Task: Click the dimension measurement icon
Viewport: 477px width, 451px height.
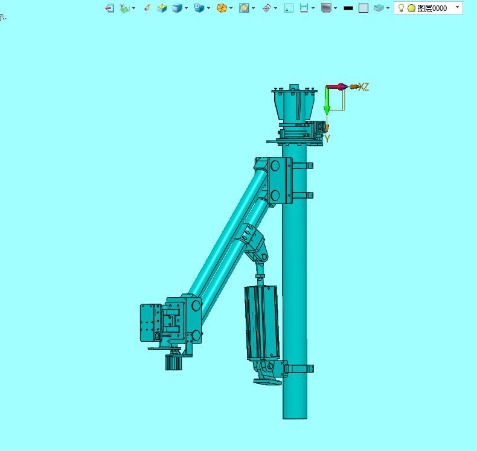Action: point(304,8)
